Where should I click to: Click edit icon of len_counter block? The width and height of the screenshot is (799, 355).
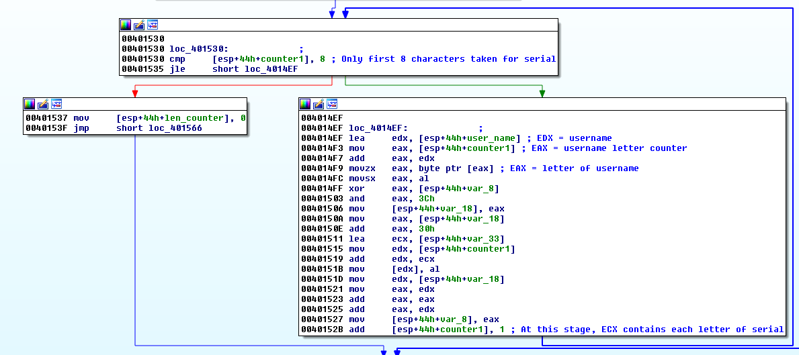43,104
